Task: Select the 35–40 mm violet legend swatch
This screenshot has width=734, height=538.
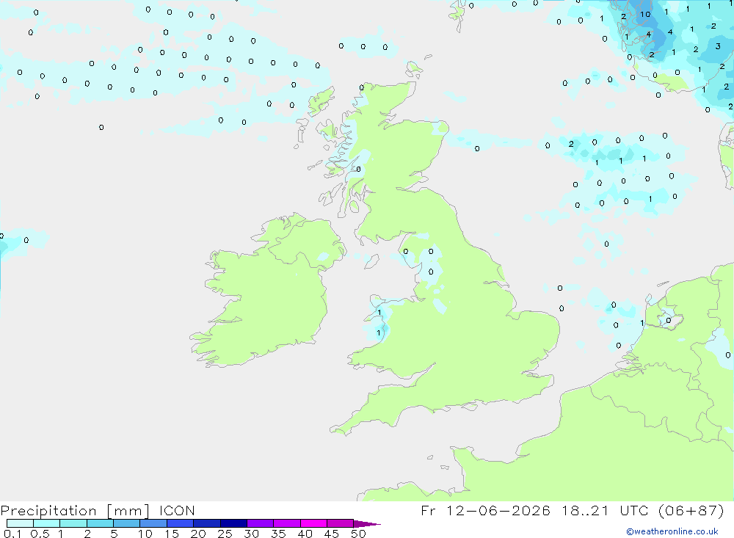Action: coord(287,523)
